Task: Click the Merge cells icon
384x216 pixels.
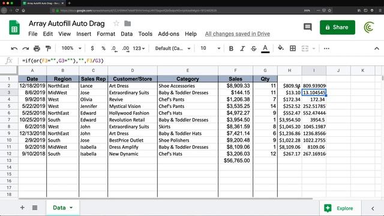Action: pos(305,48)
